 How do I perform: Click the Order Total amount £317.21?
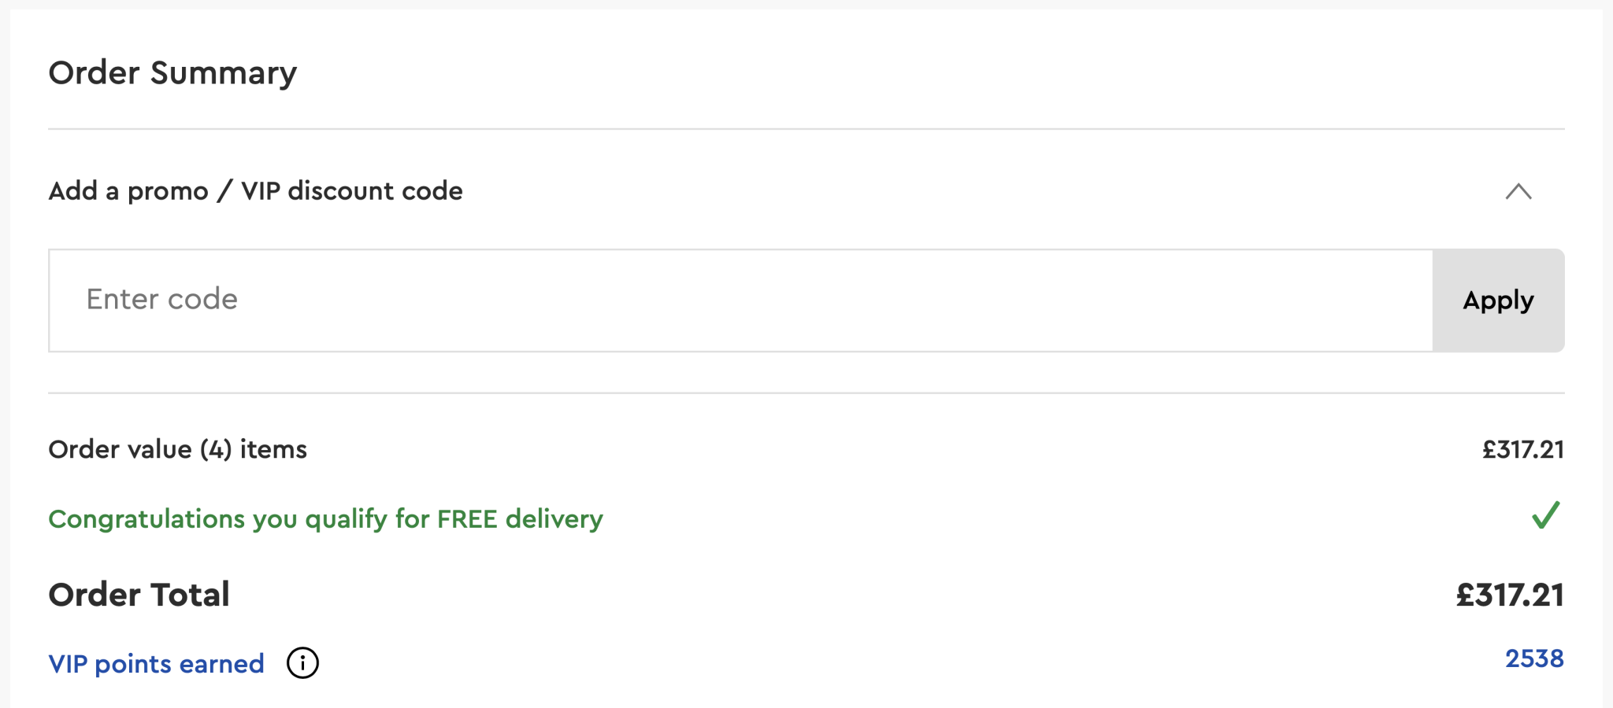tap(1509, 595)
